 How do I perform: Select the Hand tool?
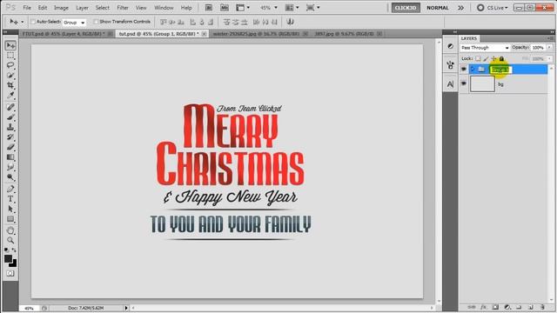coord(10,230)
